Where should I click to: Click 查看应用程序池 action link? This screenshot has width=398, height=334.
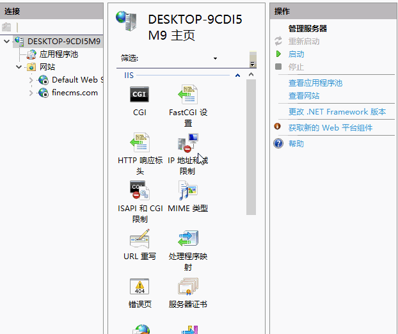point(315,83)
